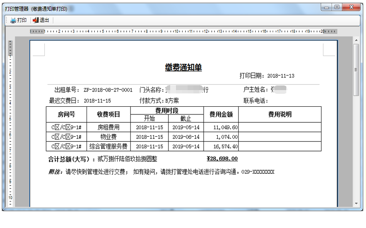This screenshot has width=366, height=228.
Task: Select the 物业费 table cell
Action: [x=108, y=137]
